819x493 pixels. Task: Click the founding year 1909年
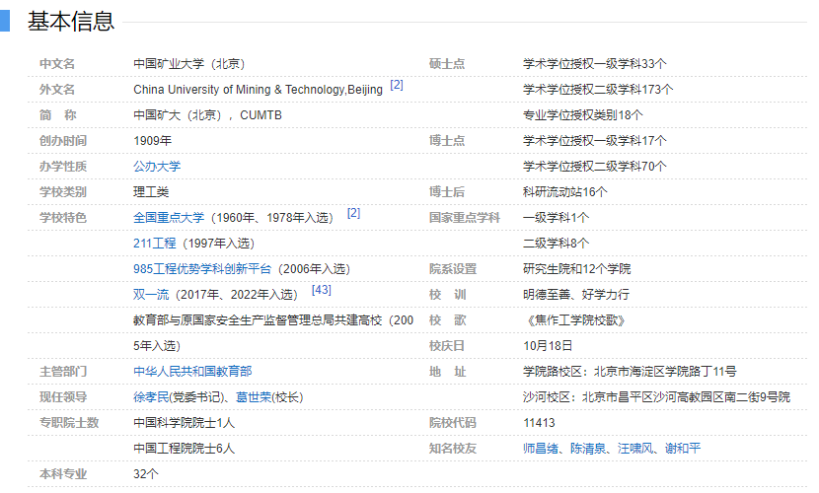152,141
